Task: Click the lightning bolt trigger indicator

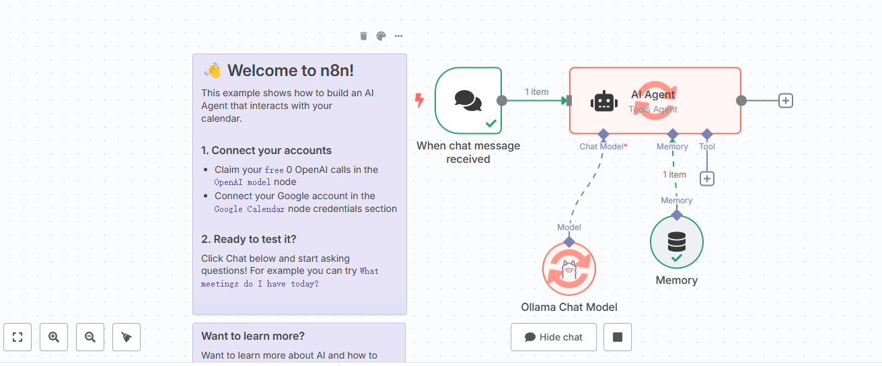Action: coord(419,101)
